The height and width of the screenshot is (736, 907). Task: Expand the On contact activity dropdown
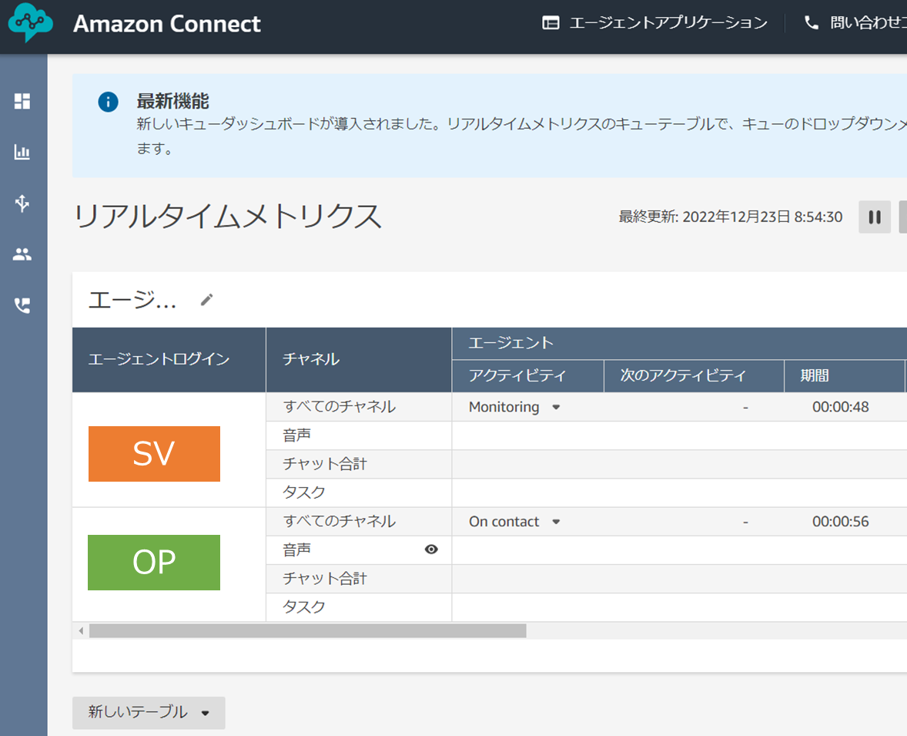tap(556, 522)
